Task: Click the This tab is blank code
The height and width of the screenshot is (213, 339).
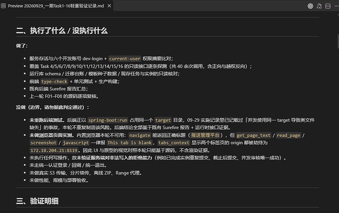Action: pos(130,143)
